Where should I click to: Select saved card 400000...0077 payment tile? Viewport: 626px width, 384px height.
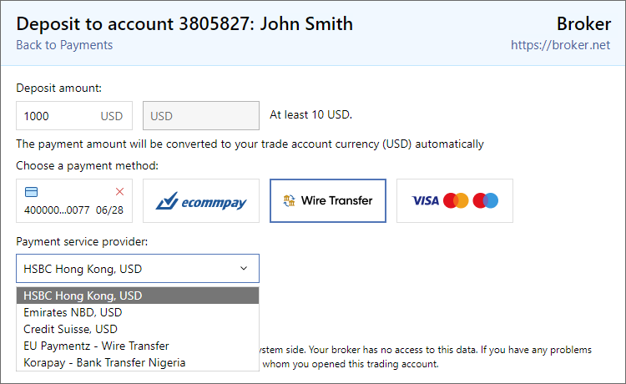point(74,201)
